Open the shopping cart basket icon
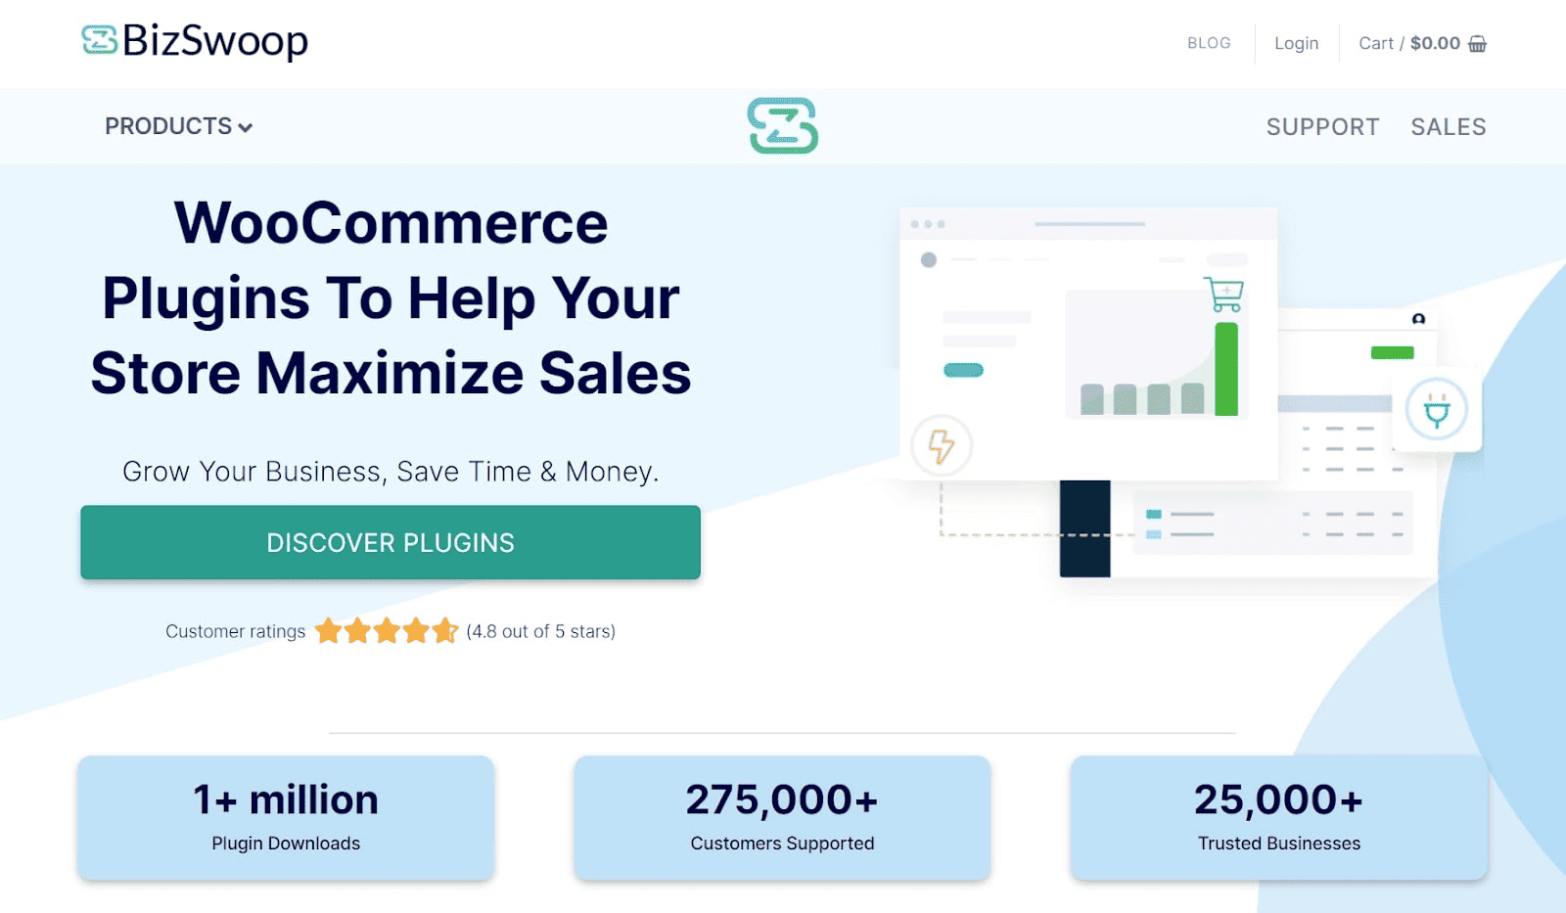Image resolution: width=1566 pixels, height=913 pixels. [x=1477, y=44]
